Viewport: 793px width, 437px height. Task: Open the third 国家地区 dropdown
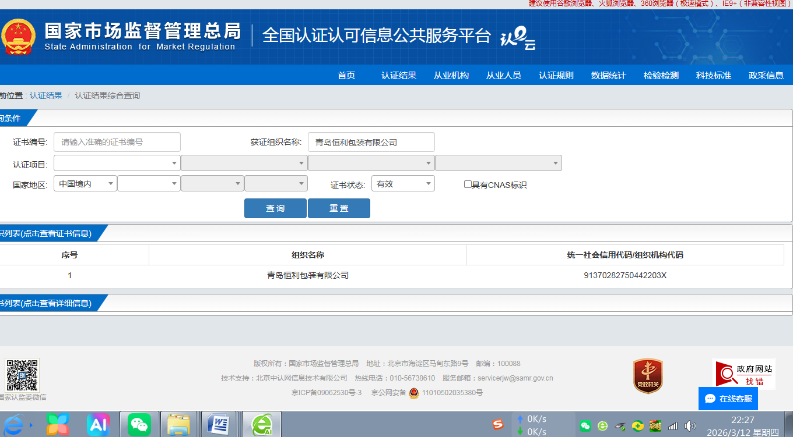pyautogui.click(x=212, y=183)
